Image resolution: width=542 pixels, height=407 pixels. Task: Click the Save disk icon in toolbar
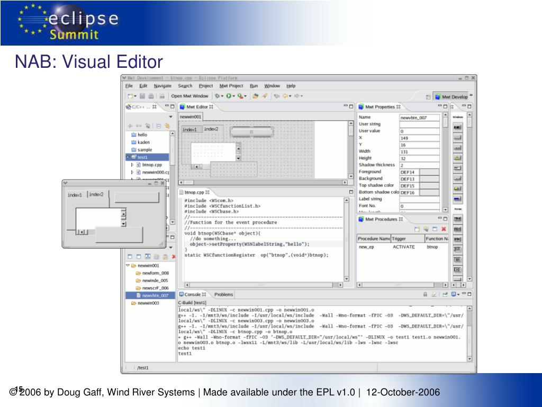[142, 96]
